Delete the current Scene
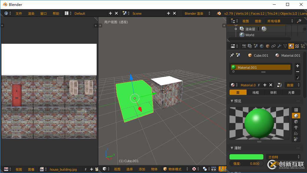This screenshot has height=173, width=307. tap(174, 13)
